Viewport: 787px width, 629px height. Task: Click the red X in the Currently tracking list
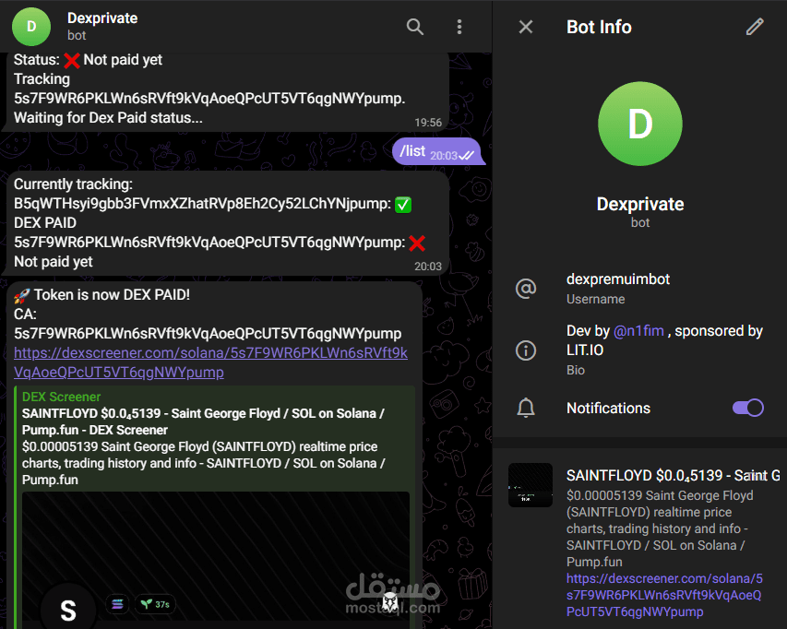[417, 243]
